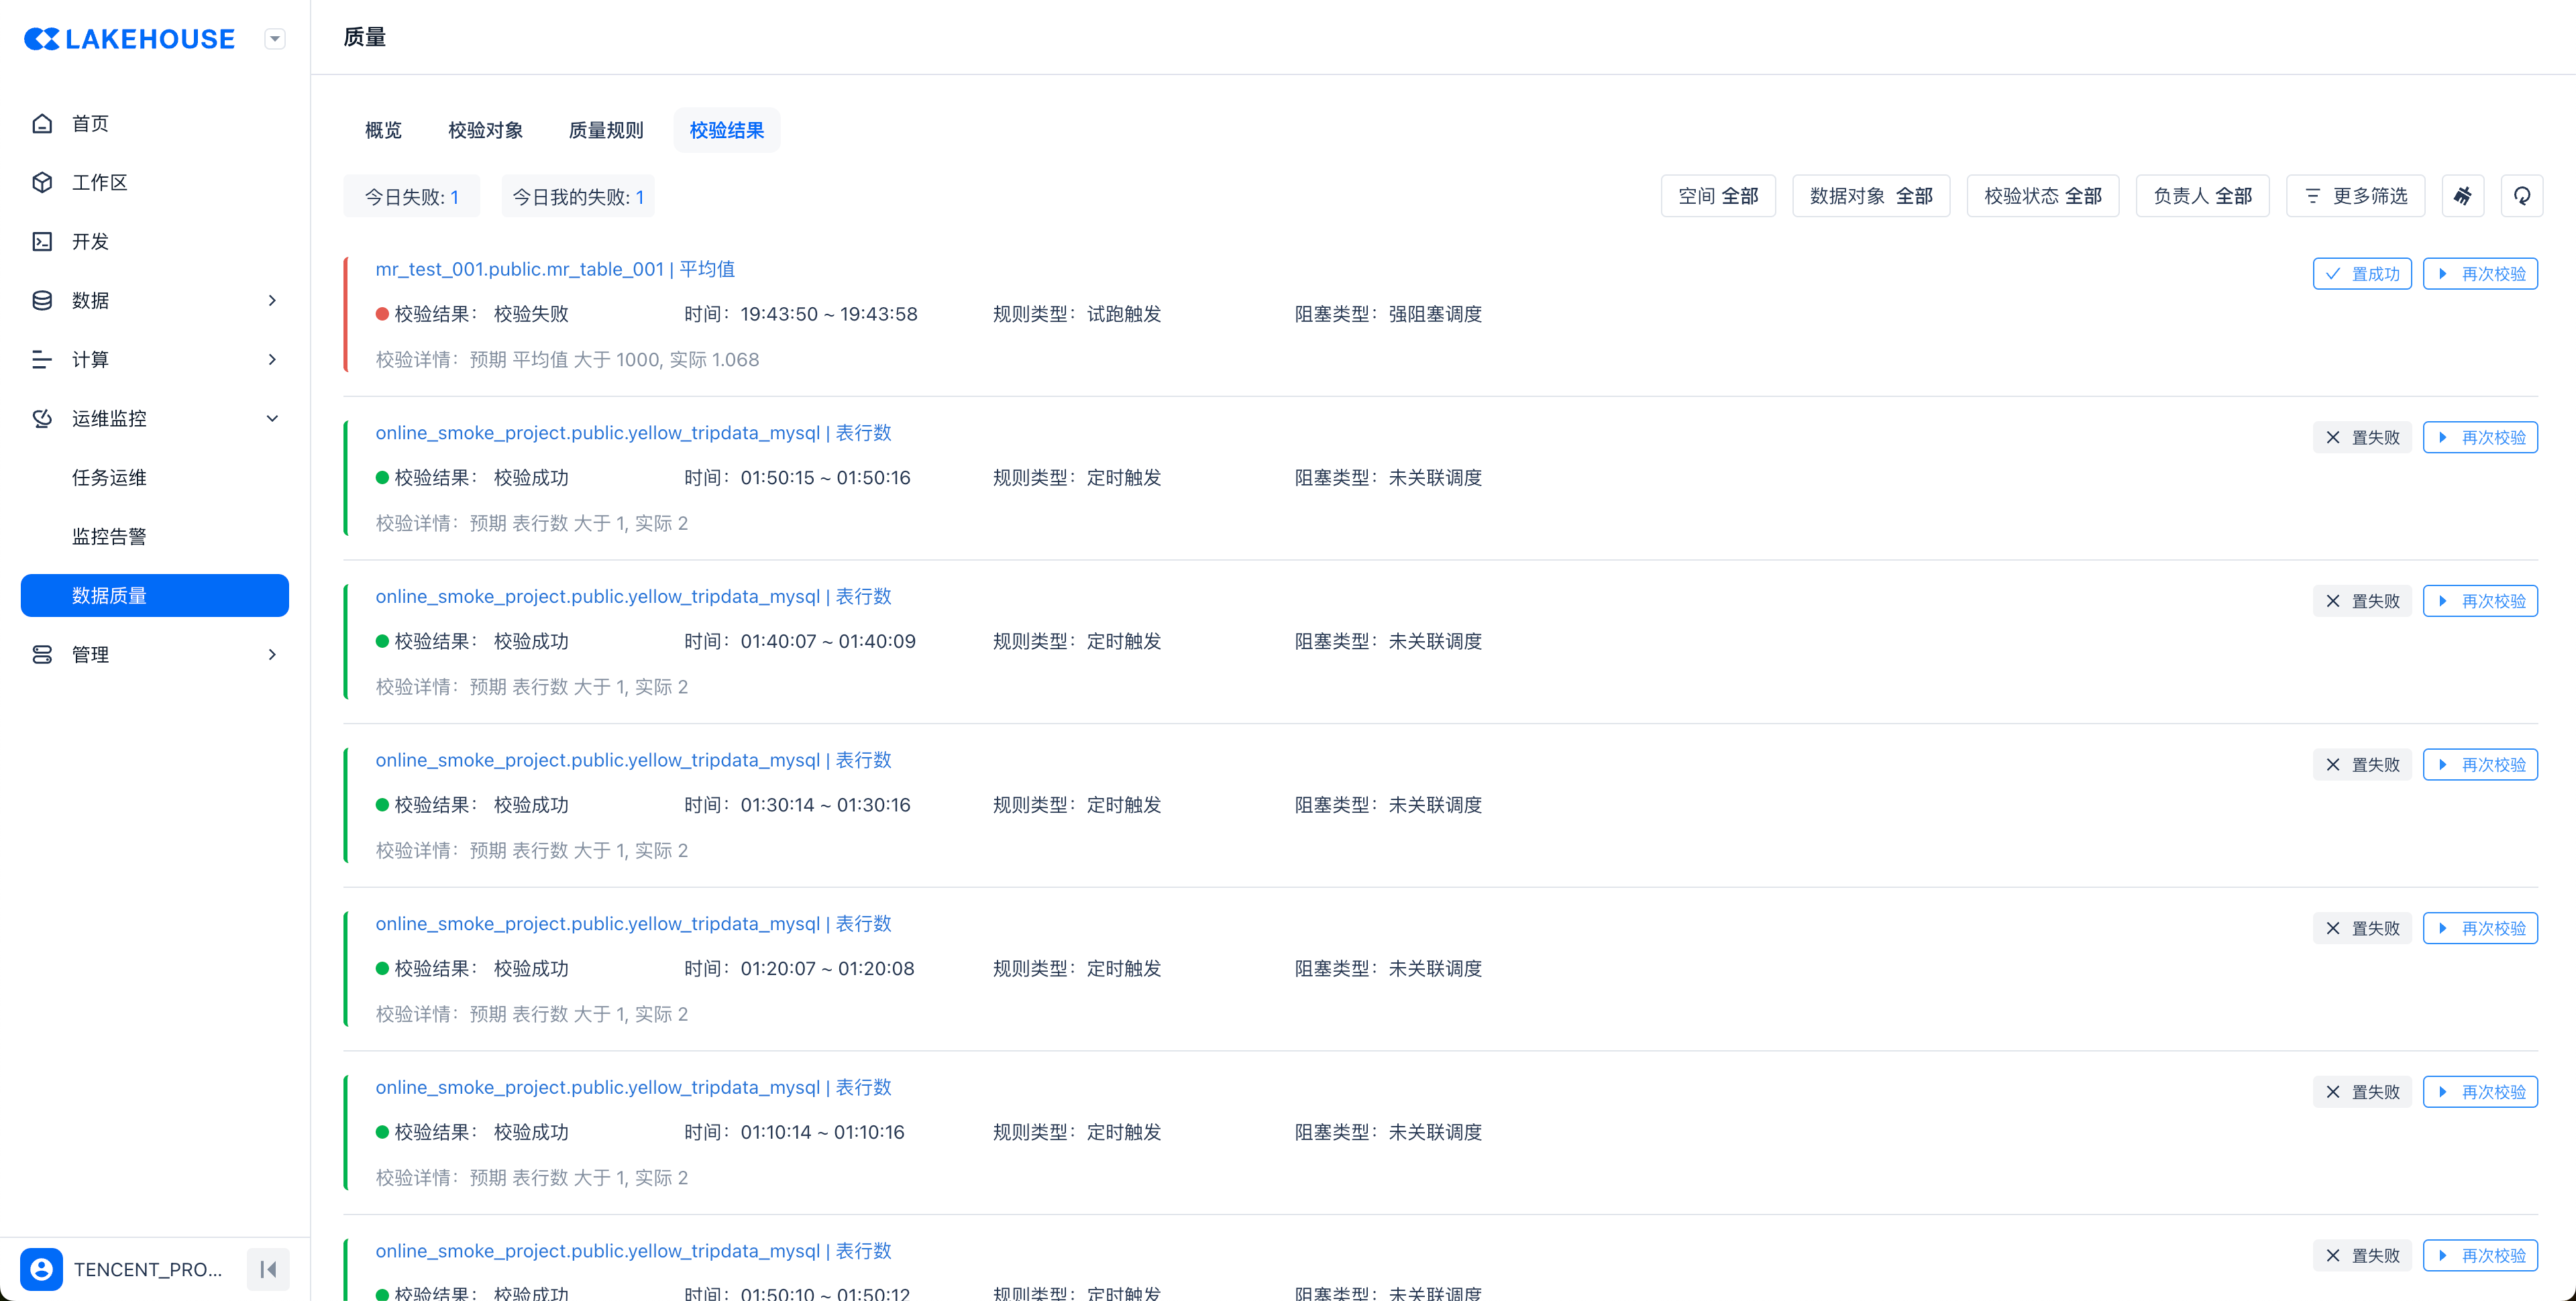Image resolution: width=2576 pixels, height=1301 pixels.
Task: Open mr_test_001.public.mr_table_001 平均值 link
Action: (x=555, y=269)
